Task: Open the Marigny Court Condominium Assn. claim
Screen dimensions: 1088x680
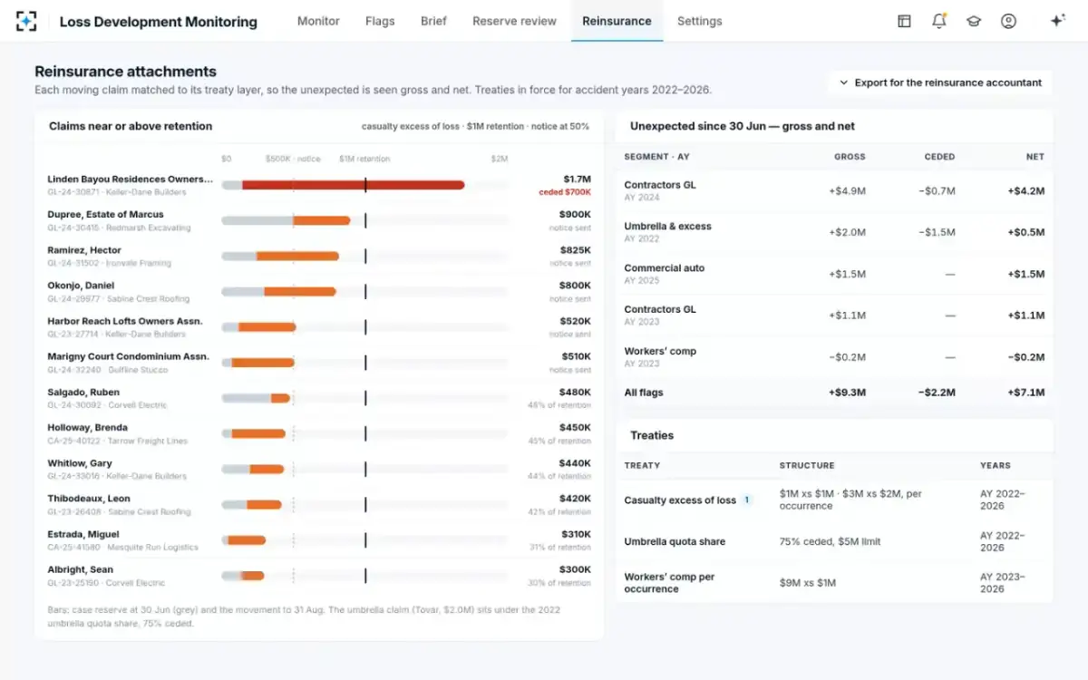Action: tap(128, 356)
